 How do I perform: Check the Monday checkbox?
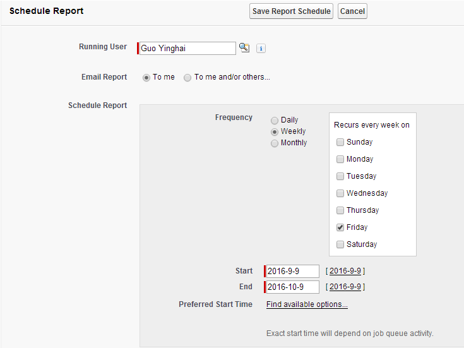point(340,159)
